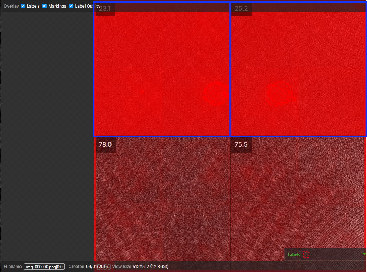Expand the Labels legend dropdown arrow

click(x=364, y=254)
